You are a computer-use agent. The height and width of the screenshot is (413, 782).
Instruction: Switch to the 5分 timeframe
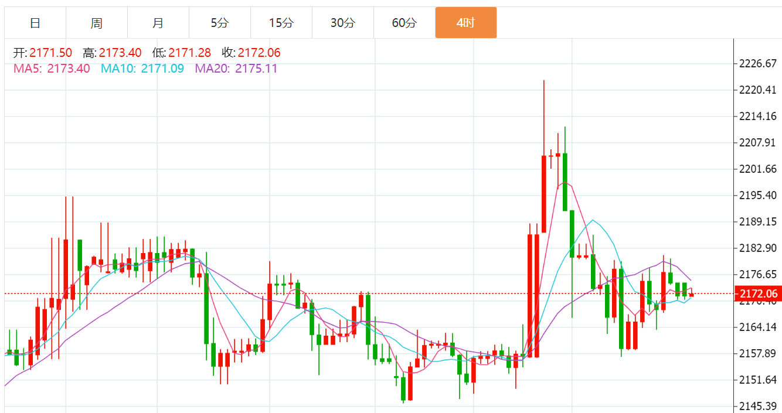[220, 23]
